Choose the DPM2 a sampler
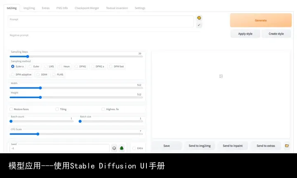The image size is (297, 178). click(93, 66)
